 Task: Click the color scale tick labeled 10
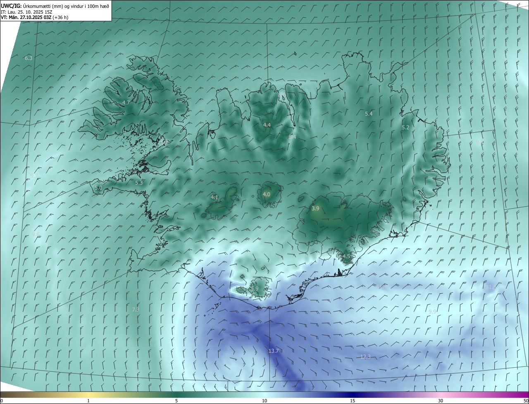tap(264, 401)
